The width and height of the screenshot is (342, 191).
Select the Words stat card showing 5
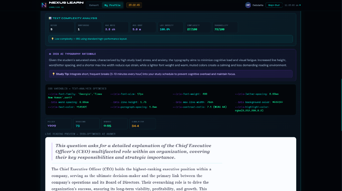(61, 27)
